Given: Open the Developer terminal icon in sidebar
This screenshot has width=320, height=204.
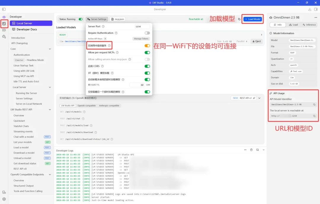Looking at the screenshot, I should point(4,24).
